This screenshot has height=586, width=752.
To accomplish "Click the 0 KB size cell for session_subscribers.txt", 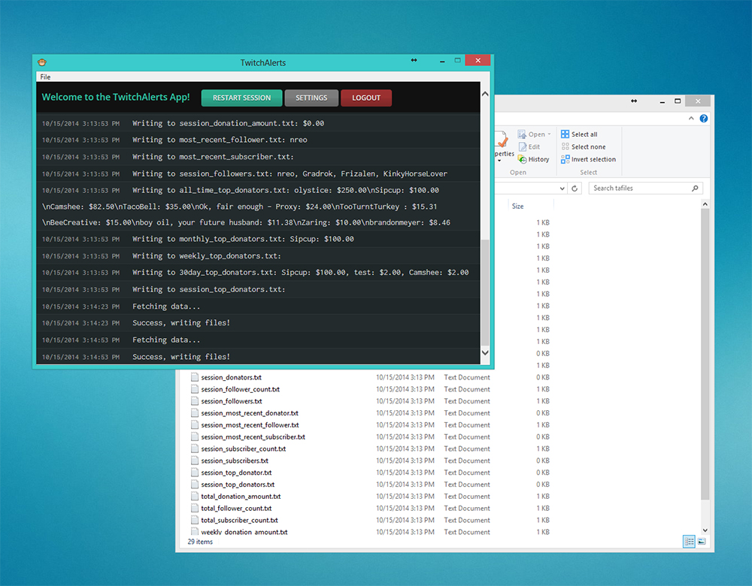I will tap(543, 461).
